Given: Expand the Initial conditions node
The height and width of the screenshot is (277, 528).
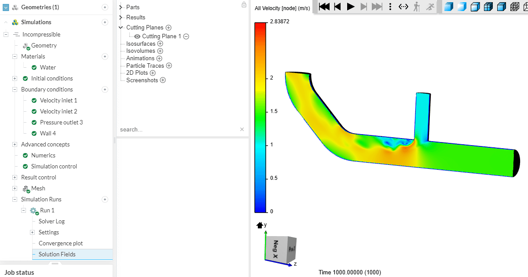Looking at the screenshot, I should (15, 78).
